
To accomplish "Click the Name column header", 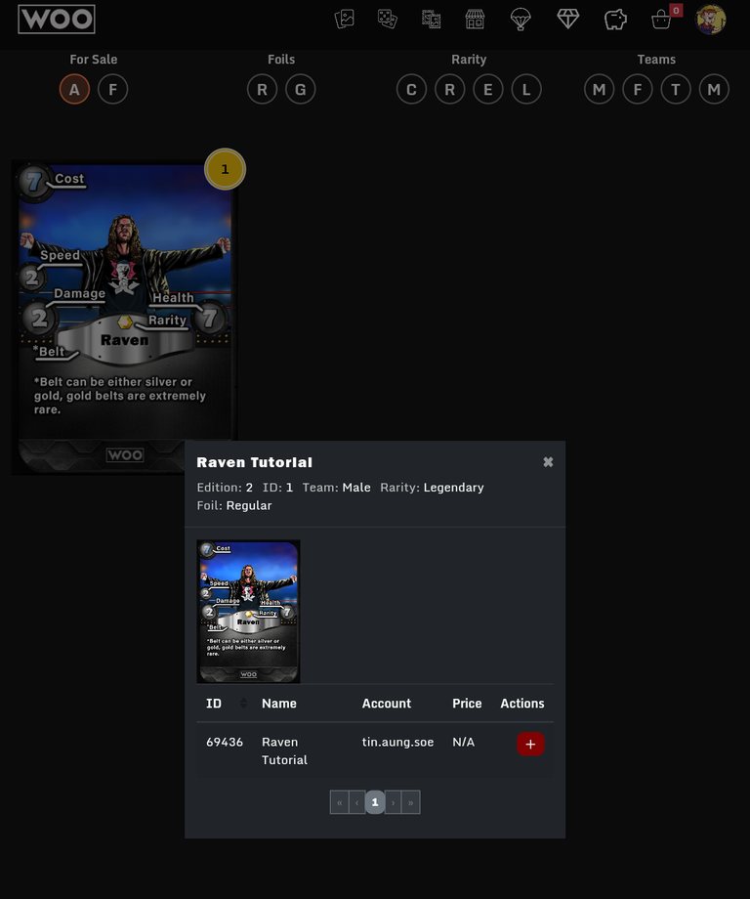I will click(x=279, y=704).
